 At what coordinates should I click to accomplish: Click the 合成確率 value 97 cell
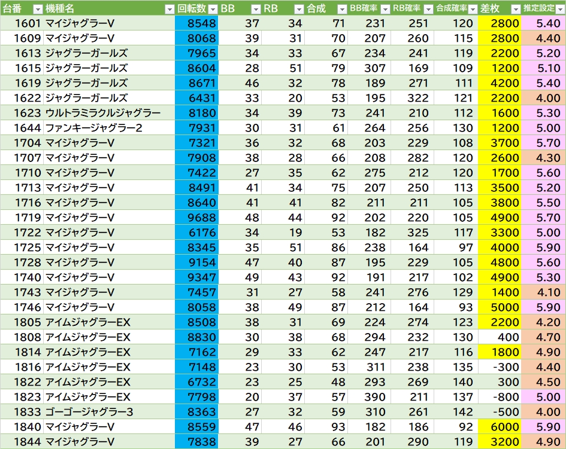[x=456, y=248]
